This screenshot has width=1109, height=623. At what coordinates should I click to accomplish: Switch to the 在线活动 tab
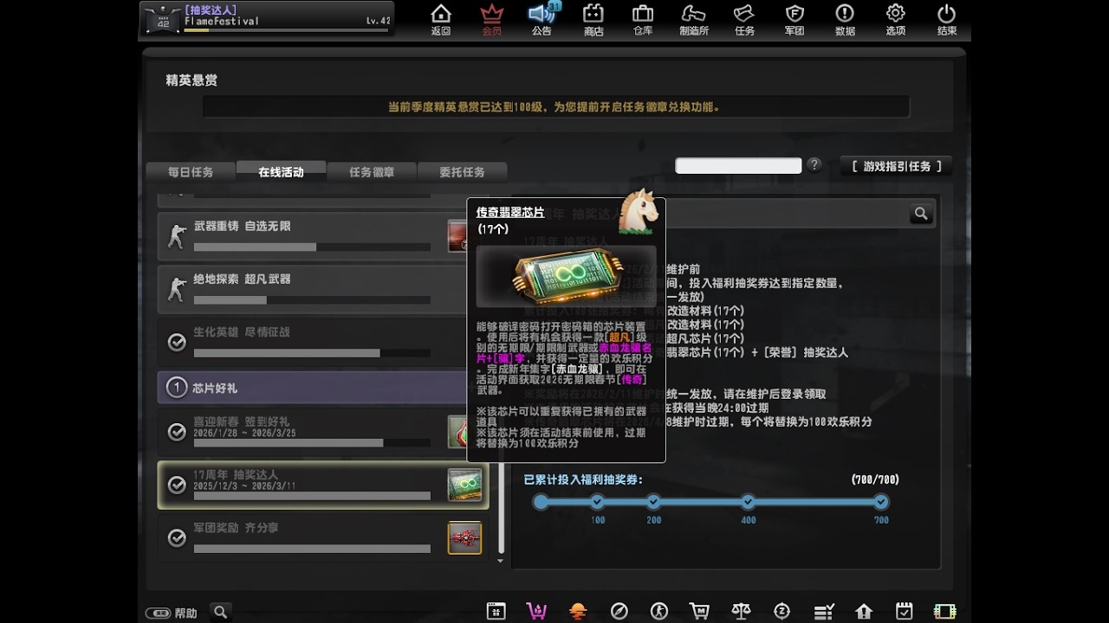(x=281, y=171)
